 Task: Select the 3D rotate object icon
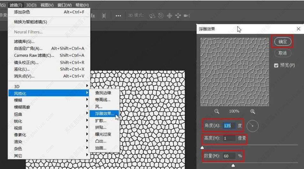point(152,15)
